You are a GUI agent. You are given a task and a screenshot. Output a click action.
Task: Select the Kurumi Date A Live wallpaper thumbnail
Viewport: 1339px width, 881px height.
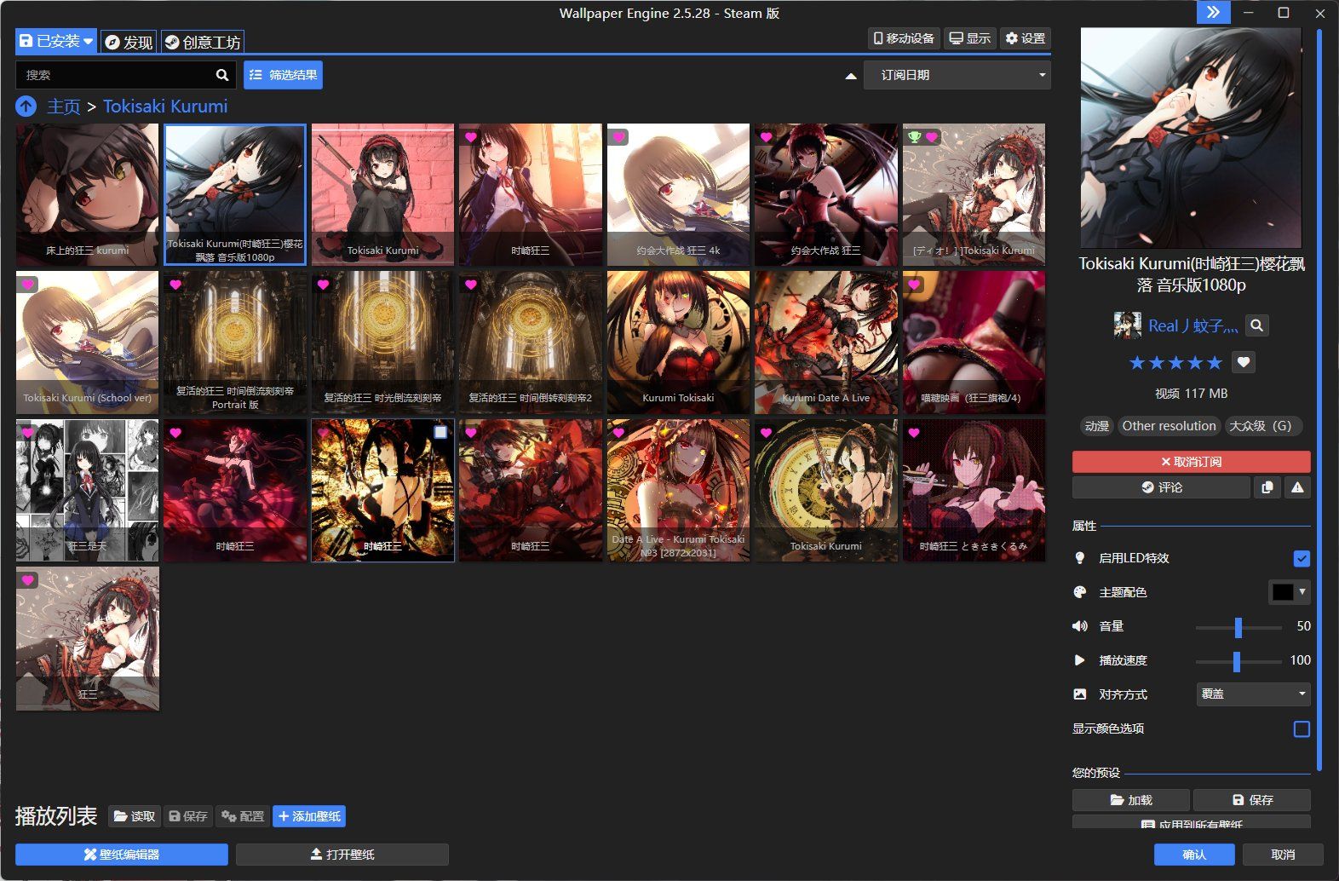pos(826,343)
